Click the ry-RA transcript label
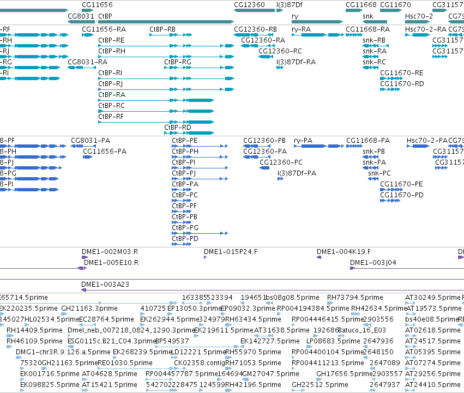 pos(301,29)
